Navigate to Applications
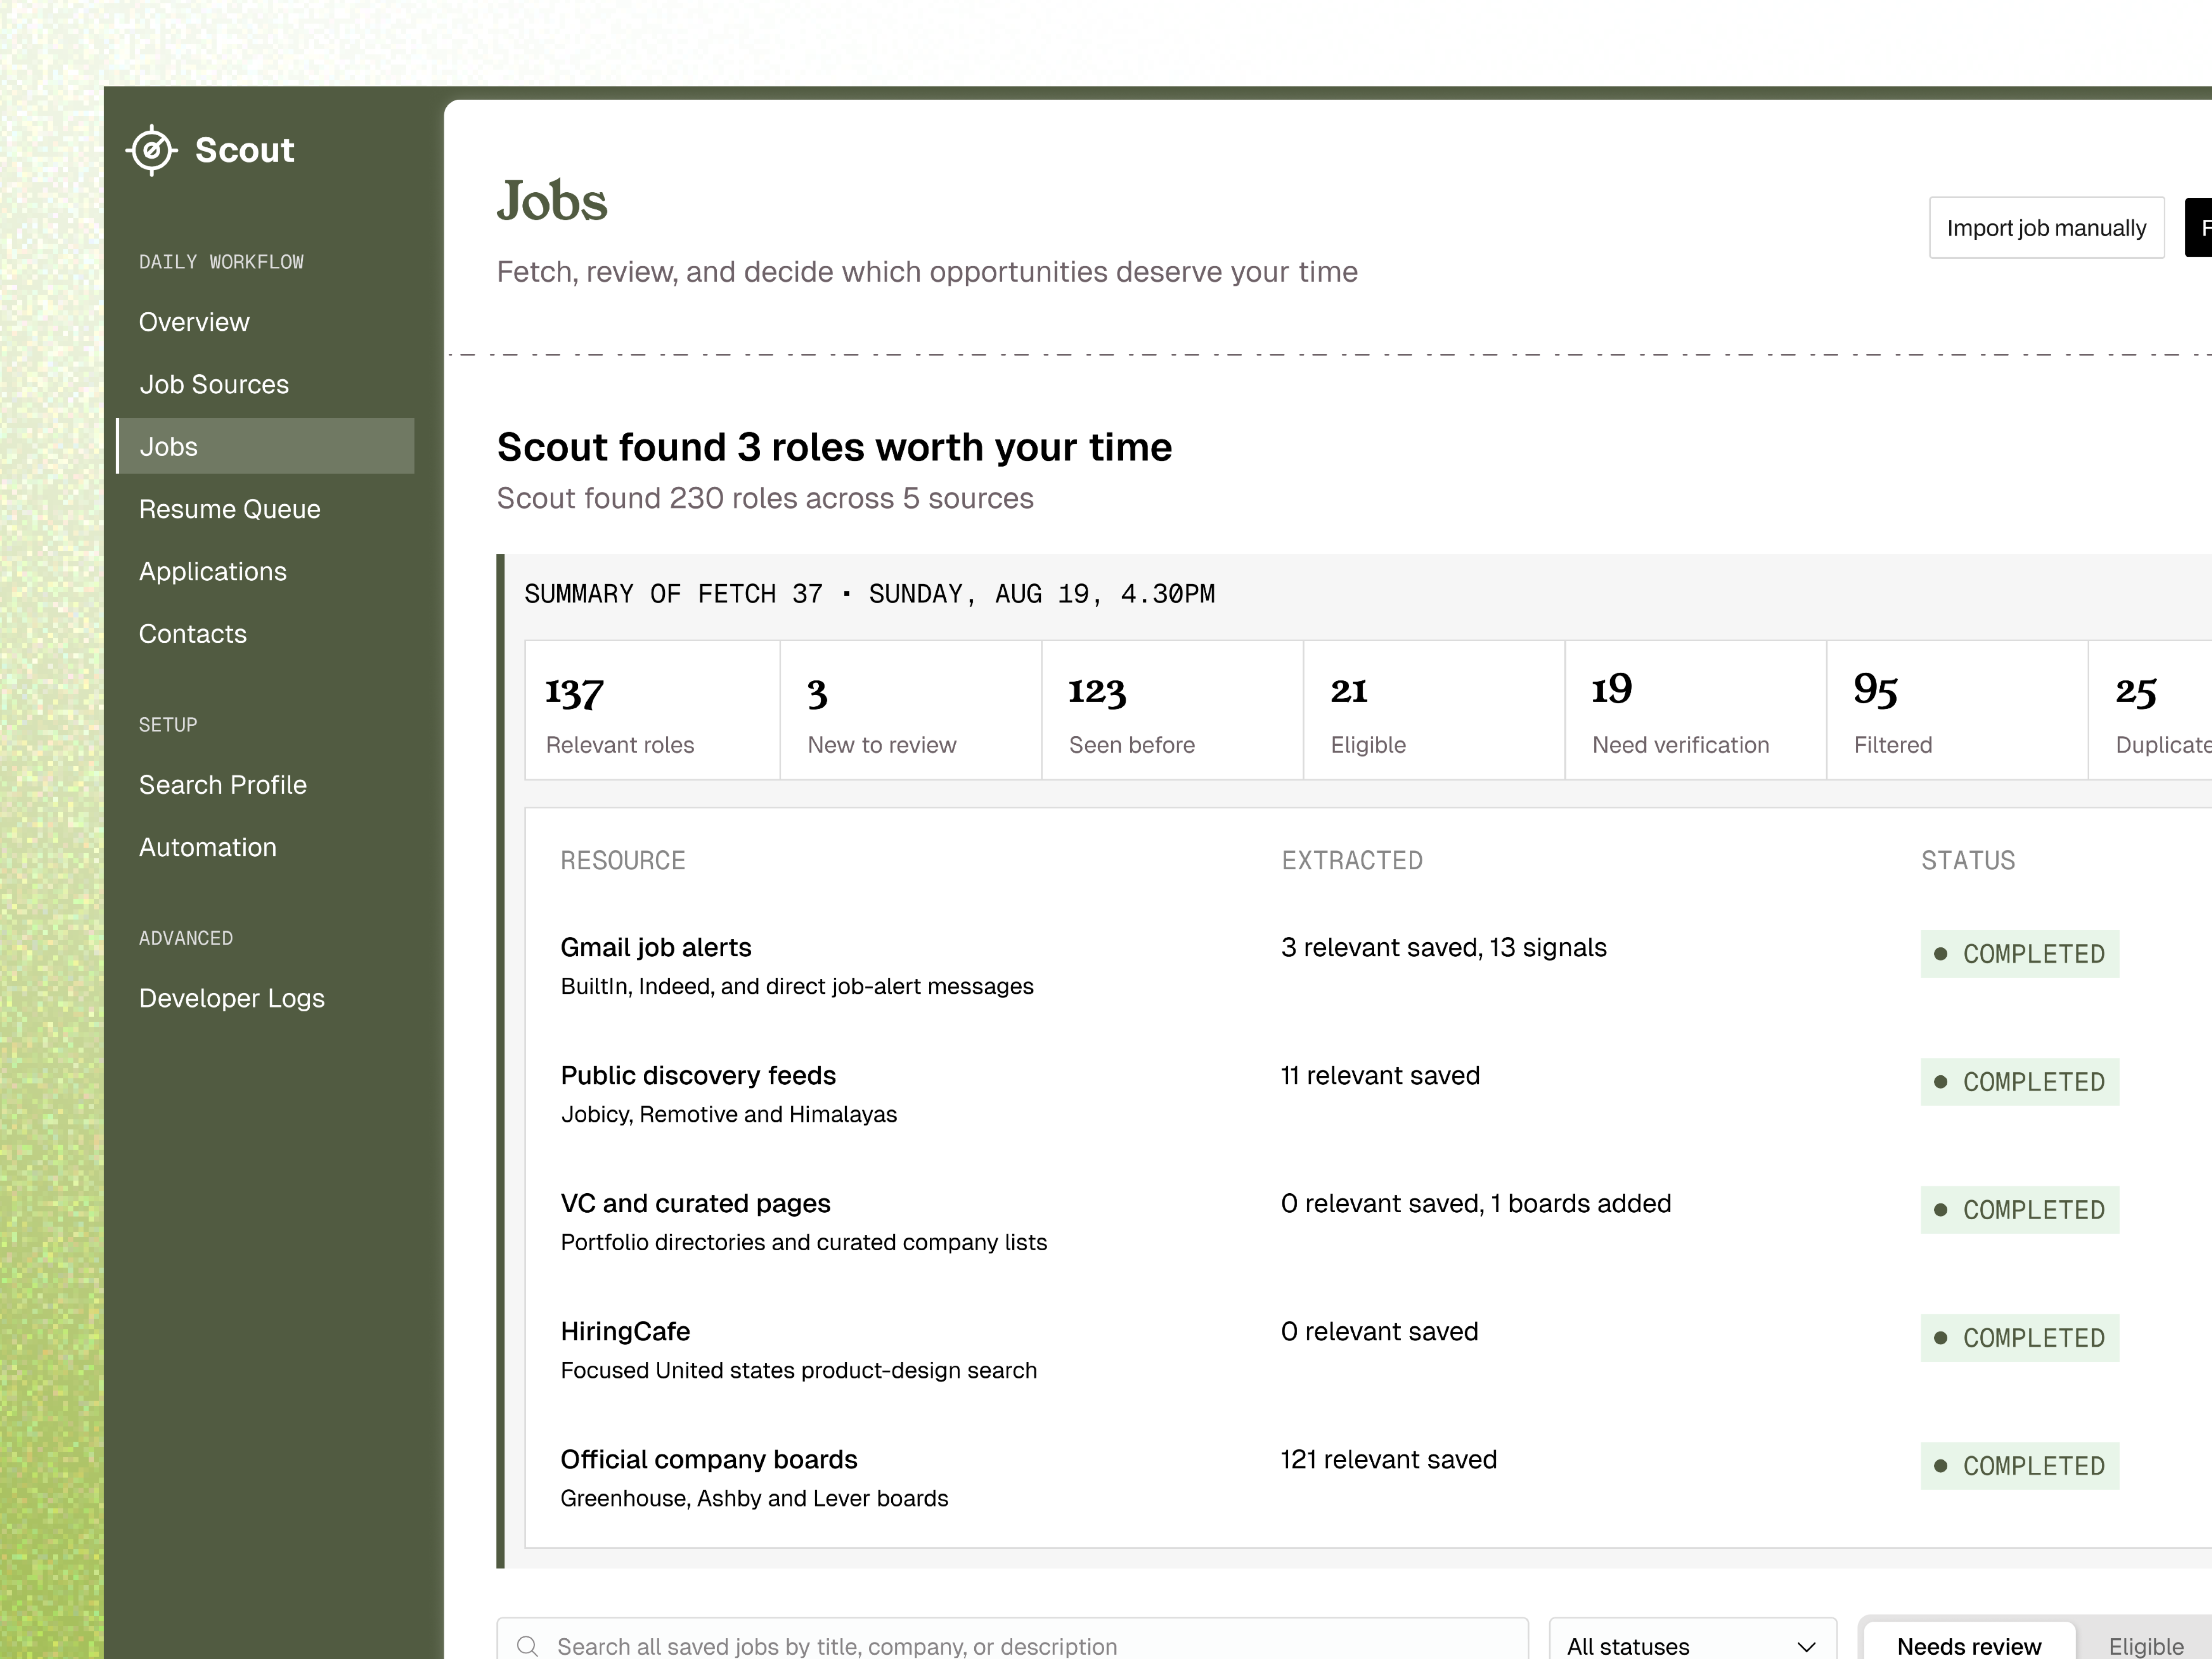The height and width of the screenshot is (1659, 2212). pos(213,571)
